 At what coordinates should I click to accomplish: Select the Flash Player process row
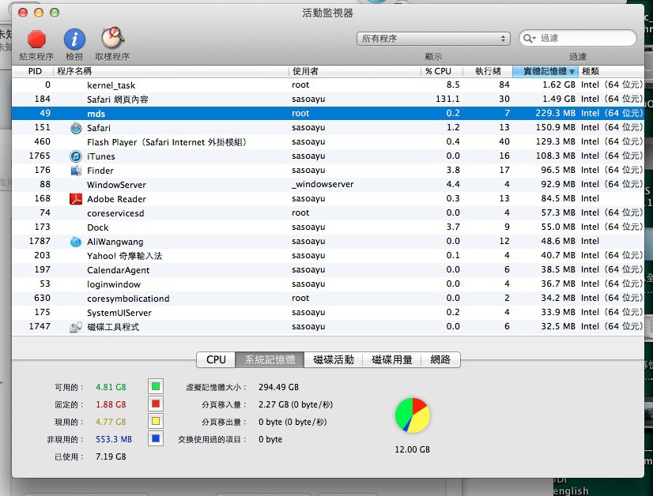coord(328,142)
